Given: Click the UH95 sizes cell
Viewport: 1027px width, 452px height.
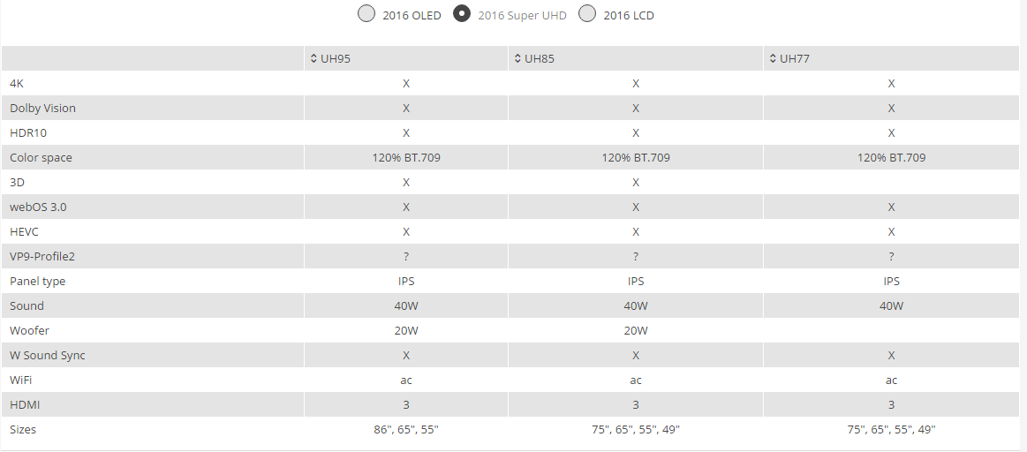Looking at the screenshot, I should coord(406,430).
